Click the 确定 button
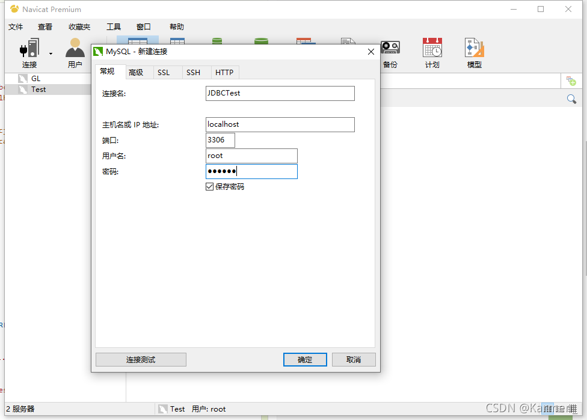Screen dimensions: 587x420 tap(305, 360)
